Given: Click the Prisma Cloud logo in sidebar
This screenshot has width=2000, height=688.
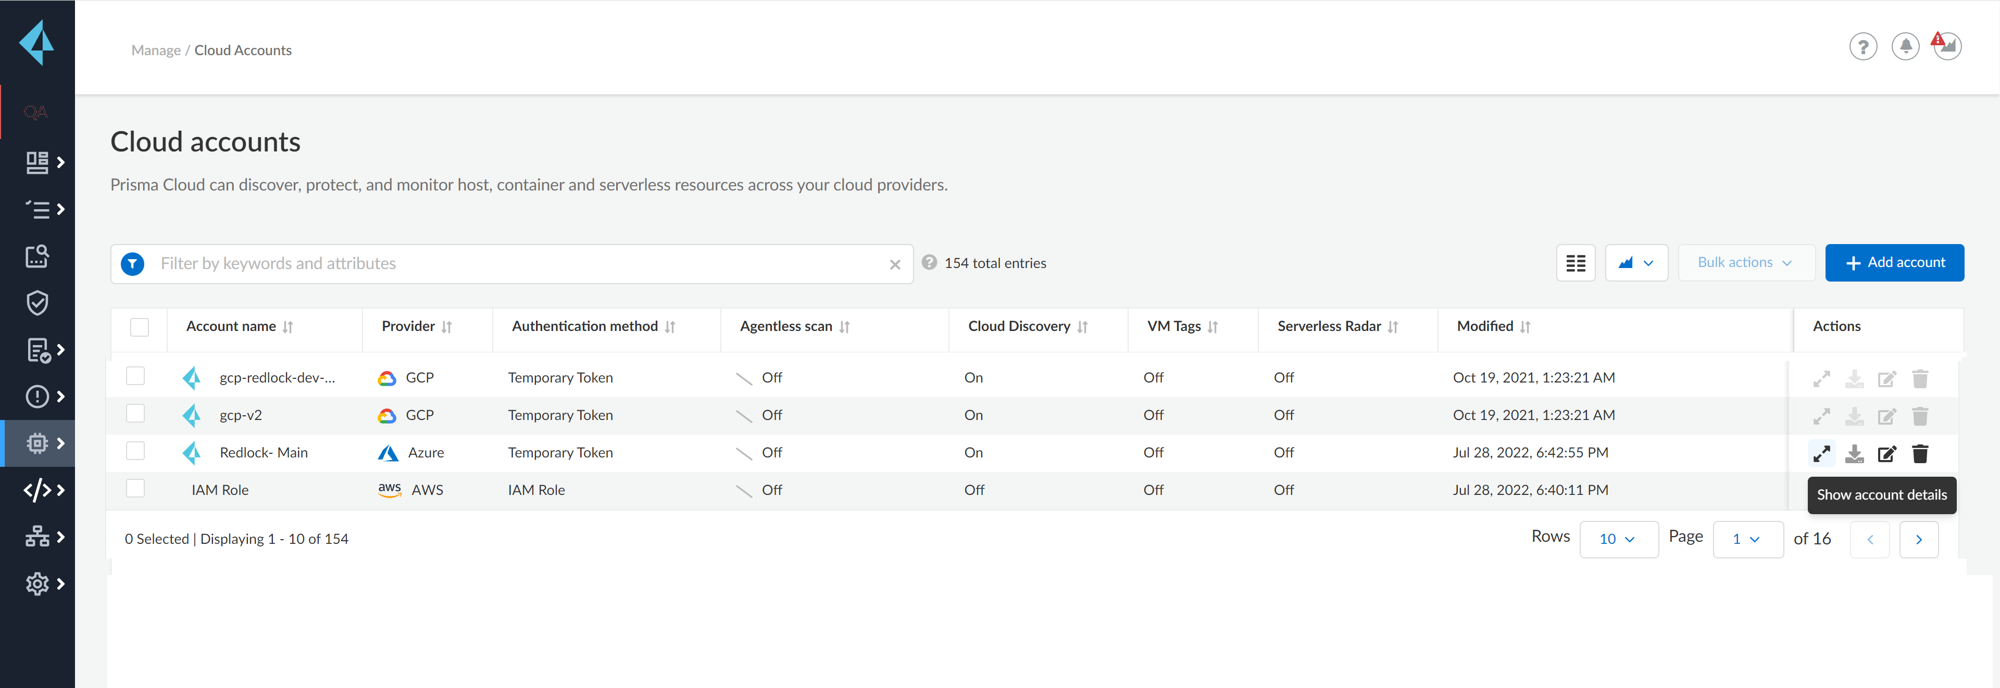Looking at the screenshot, I should [36, 43].
